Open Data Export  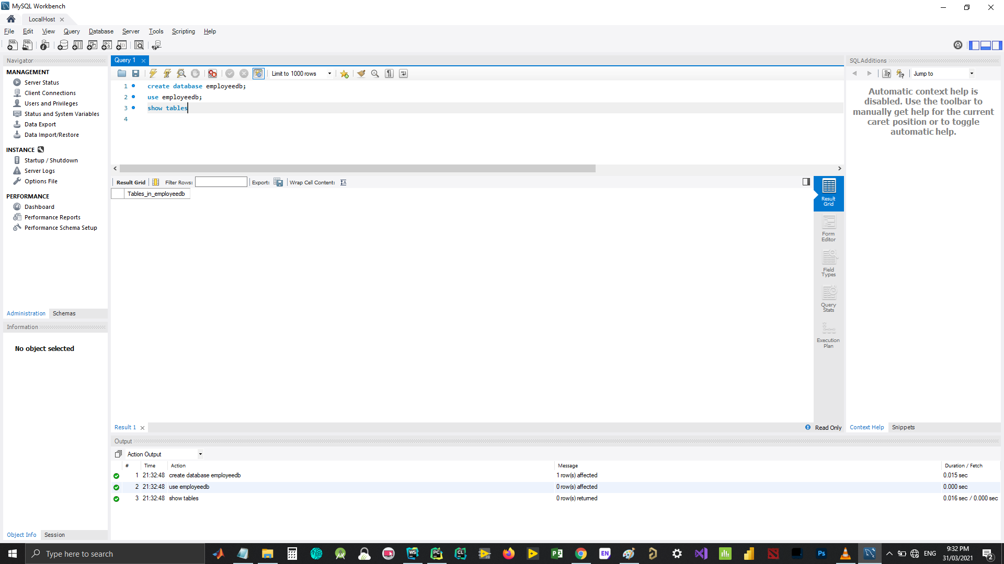[x=40, y=124]
